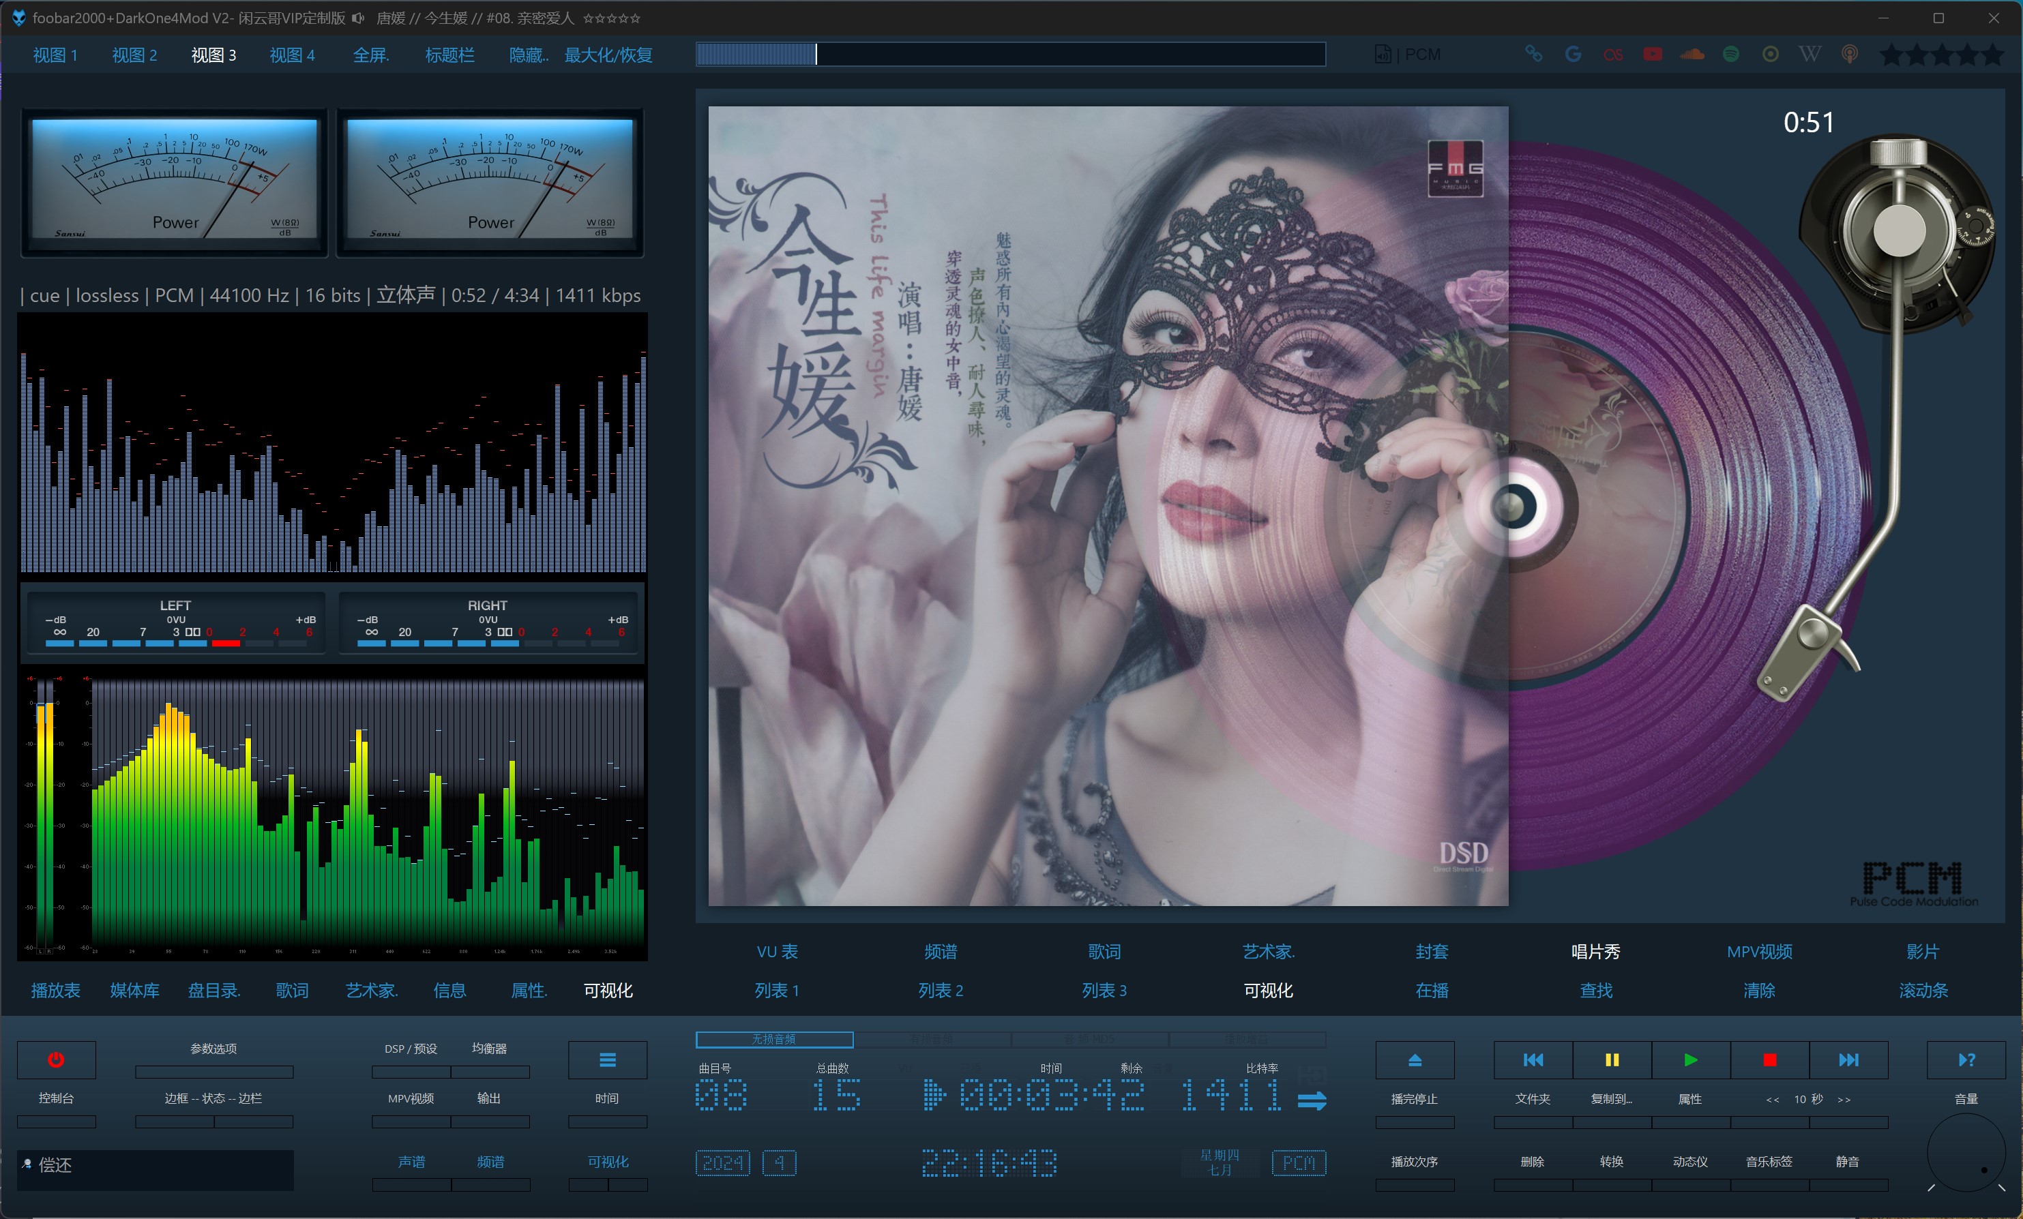Screen dimensions: 2023x1219
Task: Click the 今生媛 album cover art
Action: click(x=1108, y=506)
